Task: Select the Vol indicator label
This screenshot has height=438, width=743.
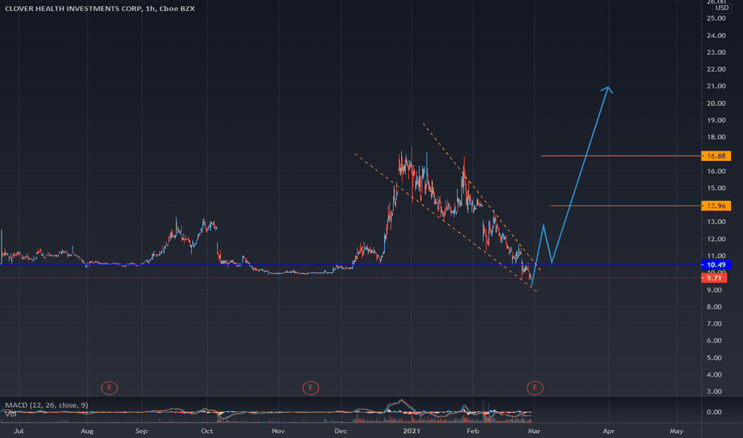Action: (x=10, y=414)
